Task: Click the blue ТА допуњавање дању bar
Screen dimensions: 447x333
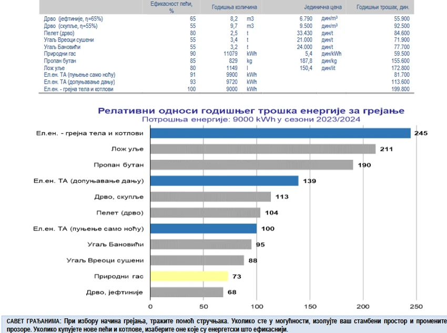Action: [x=225, y=181]
